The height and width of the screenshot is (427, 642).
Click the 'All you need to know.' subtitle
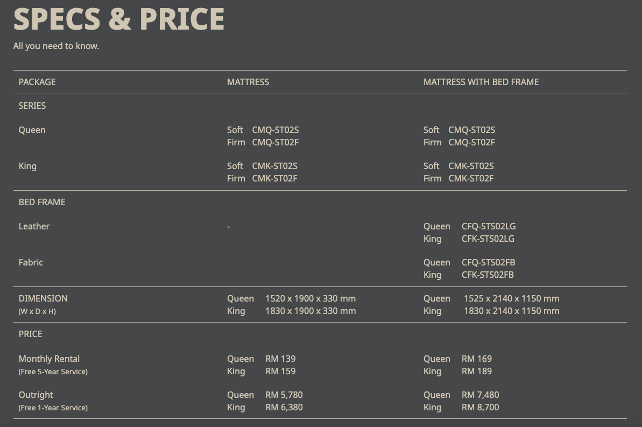point(56,46)
